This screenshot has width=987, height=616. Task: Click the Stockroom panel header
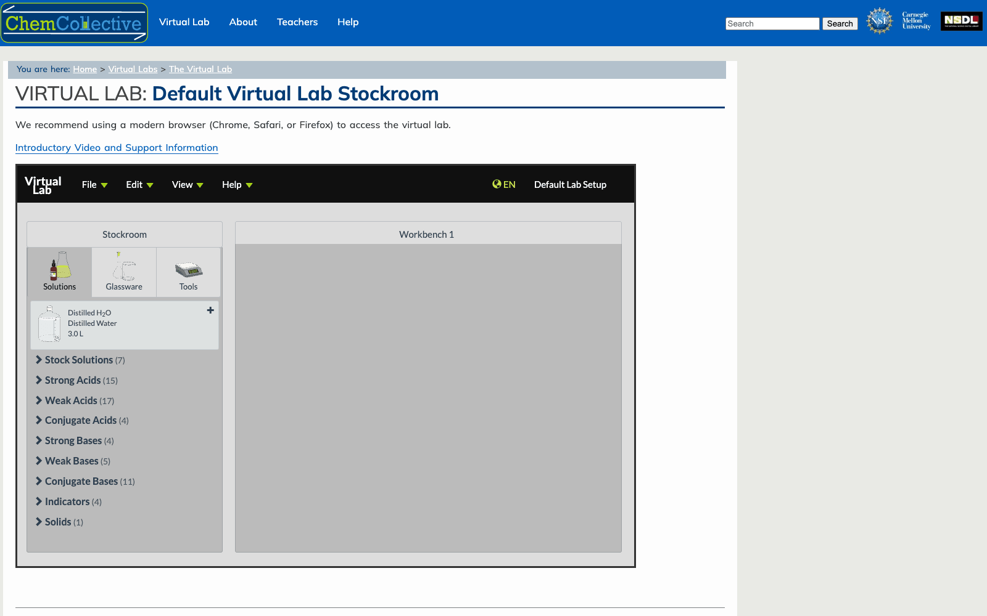(x=125, y=234)
